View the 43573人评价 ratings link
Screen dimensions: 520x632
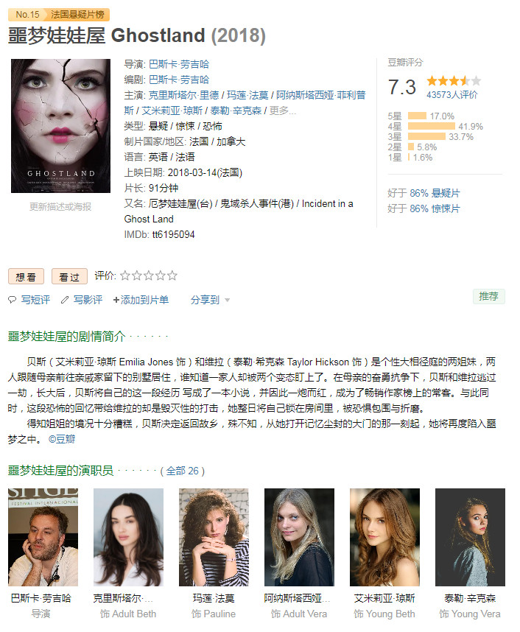click(x=452, y=95)
